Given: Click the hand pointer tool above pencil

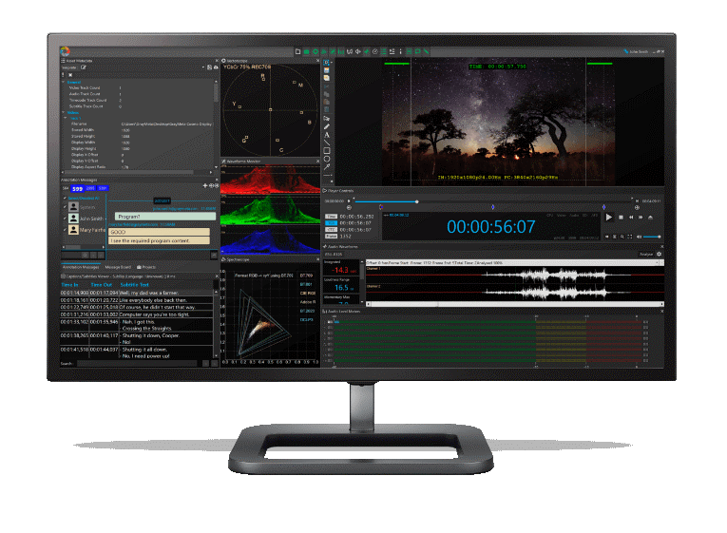Looking at the screenshot, I should tap(326, 118).
